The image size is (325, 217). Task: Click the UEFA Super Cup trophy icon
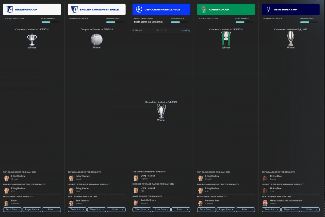click(291, 39)
